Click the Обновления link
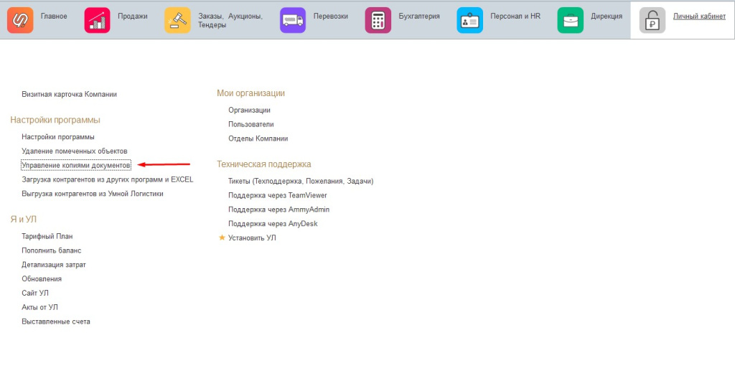 tap(42, 279)
